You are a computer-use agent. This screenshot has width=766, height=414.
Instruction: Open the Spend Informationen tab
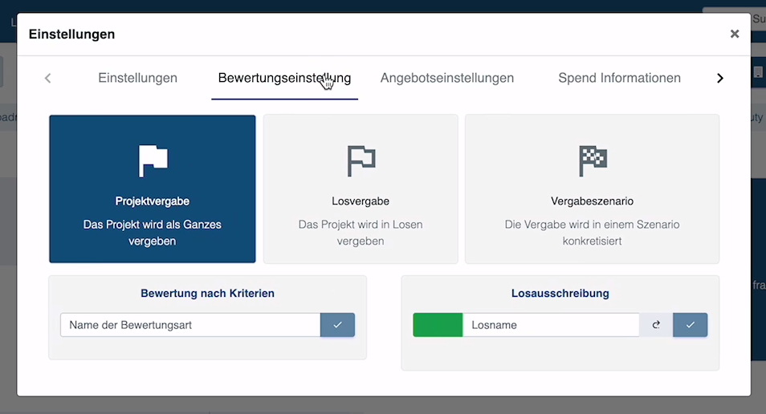pyautogui.click(x=619, y=78)
